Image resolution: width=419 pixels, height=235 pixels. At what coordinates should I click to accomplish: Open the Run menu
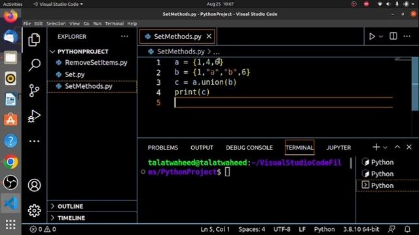pos(98,23)
